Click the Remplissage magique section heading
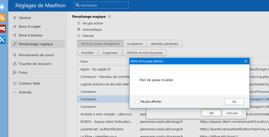Image resolution: width=269 pixels, height=137 pixels. [89, 17]
